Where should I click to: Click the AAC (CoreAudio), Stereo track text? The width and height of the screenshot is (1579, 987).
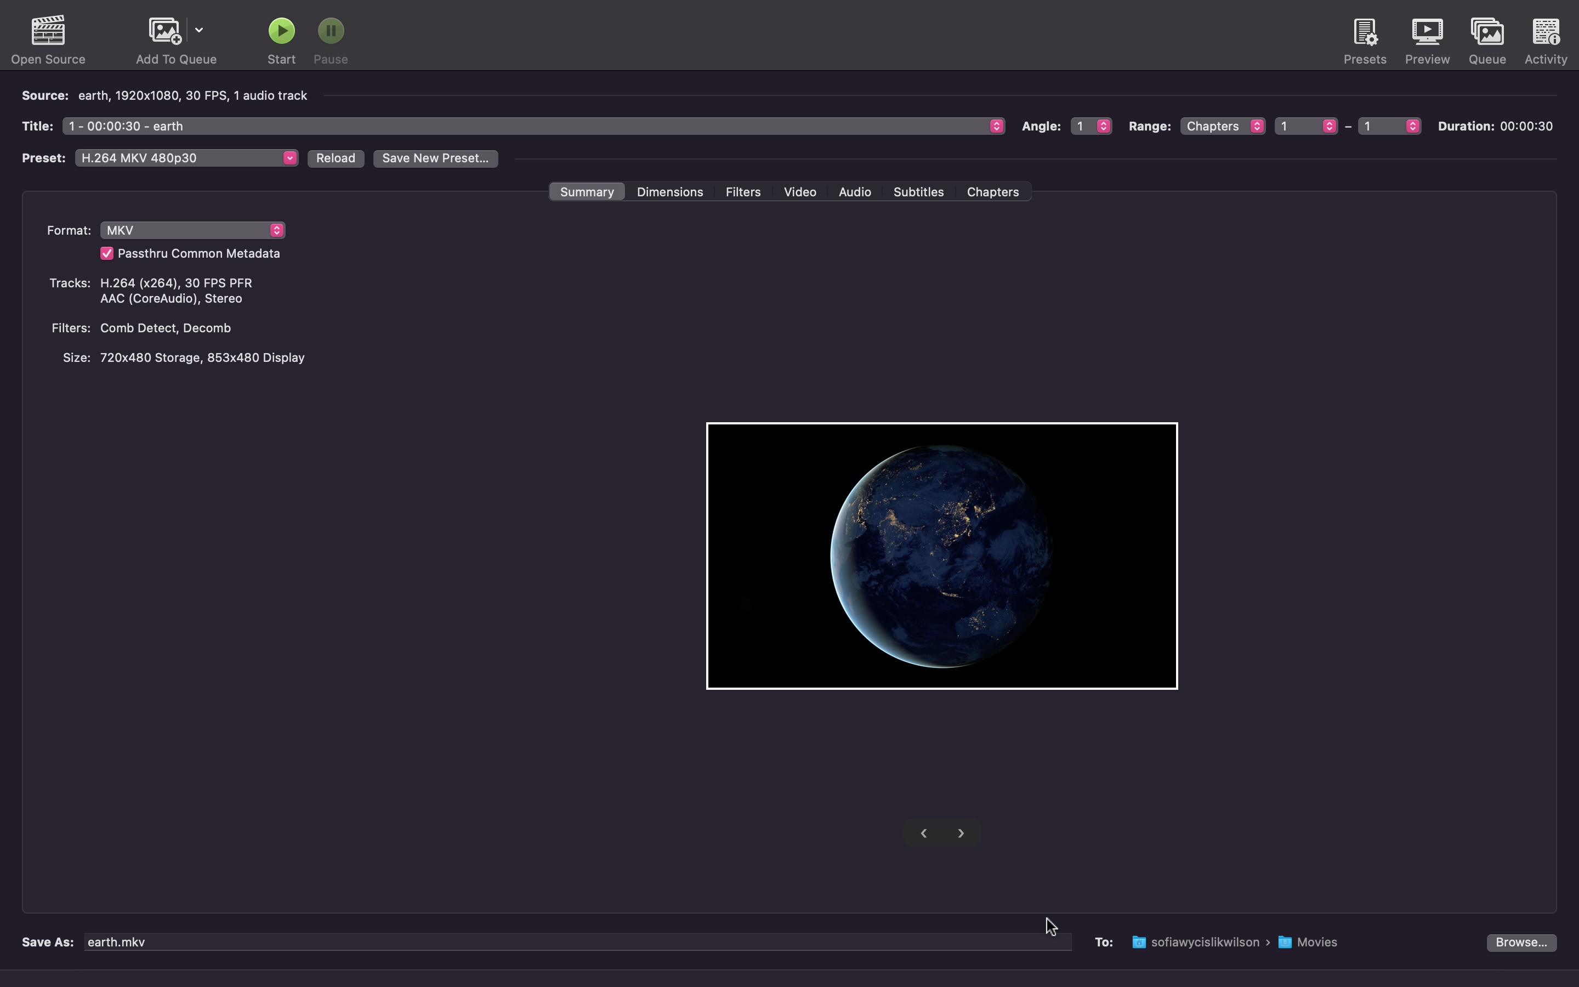coord(171,298)
